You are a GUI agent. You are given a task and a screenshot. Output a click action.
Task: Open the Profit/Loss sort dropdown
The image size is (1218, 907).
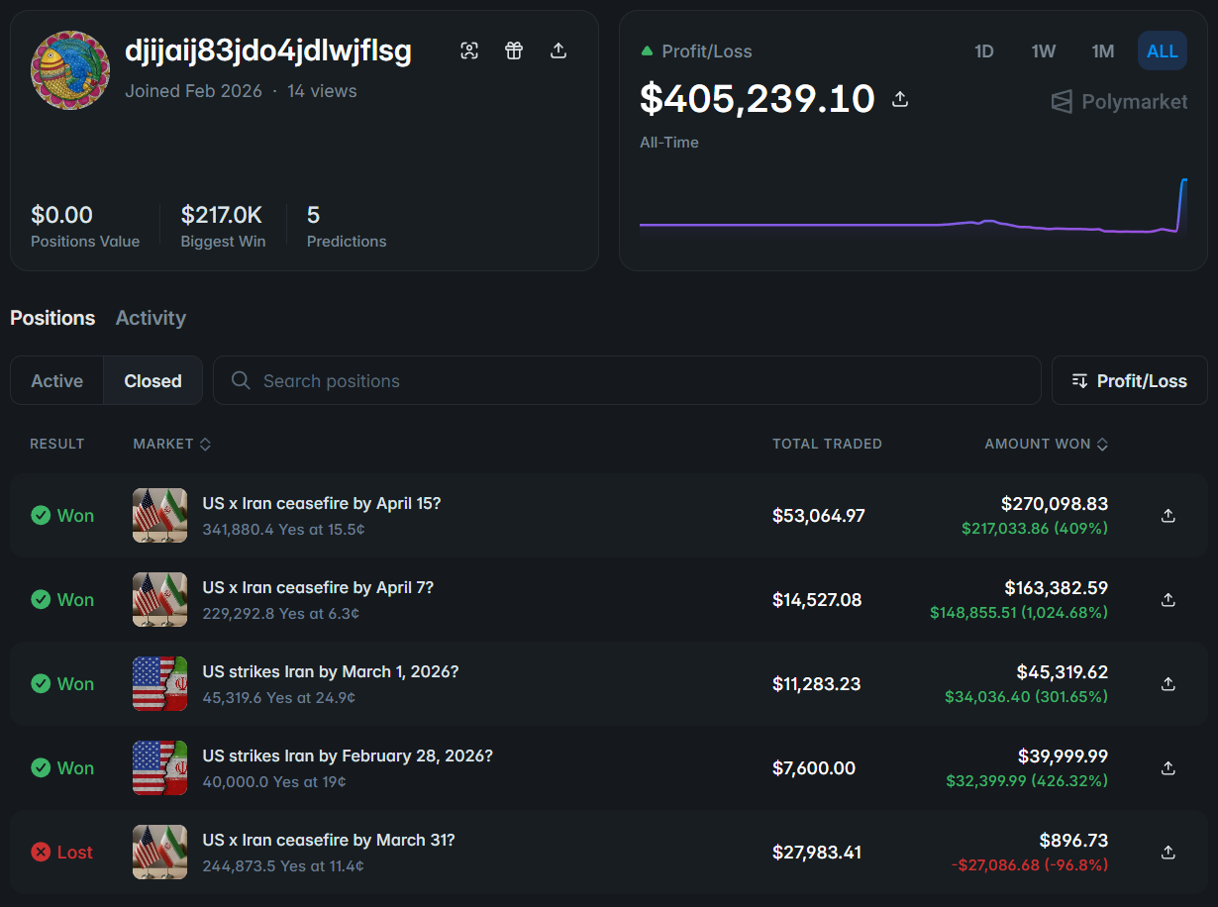point(1129,381)
